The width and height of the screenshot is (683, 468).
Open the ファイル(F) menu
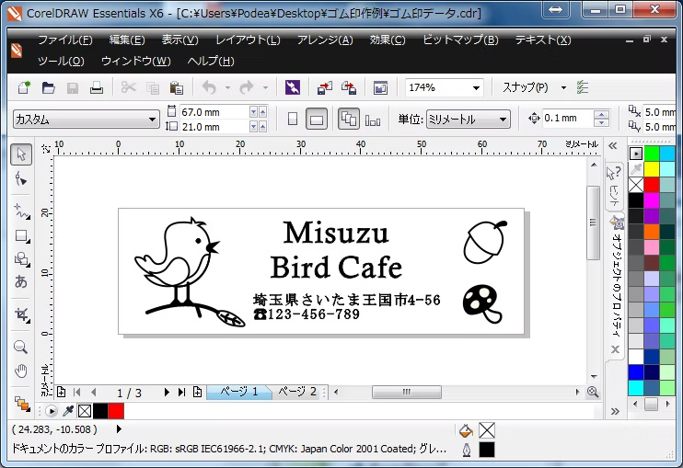pos(65,40)
